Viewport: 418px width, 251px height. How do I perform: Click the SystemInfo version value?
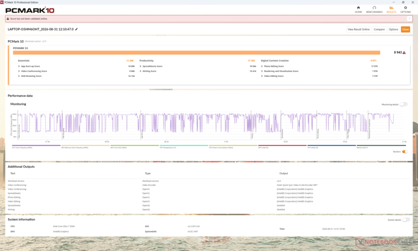pyautogui.click(x=193, y=232)
